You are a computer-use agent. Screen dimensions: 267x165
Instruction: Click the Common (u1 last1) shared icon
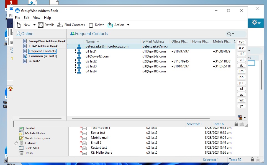25,56
